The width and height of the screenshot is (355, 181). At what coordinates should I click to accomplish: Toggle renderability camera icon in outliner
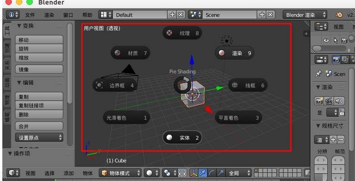click(x=344, y=40)
